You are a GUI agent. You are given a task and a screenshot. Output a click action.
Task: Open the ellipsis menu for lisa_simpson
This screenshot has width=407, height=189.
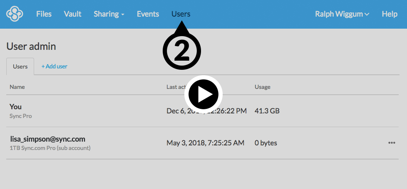[391, 143]
